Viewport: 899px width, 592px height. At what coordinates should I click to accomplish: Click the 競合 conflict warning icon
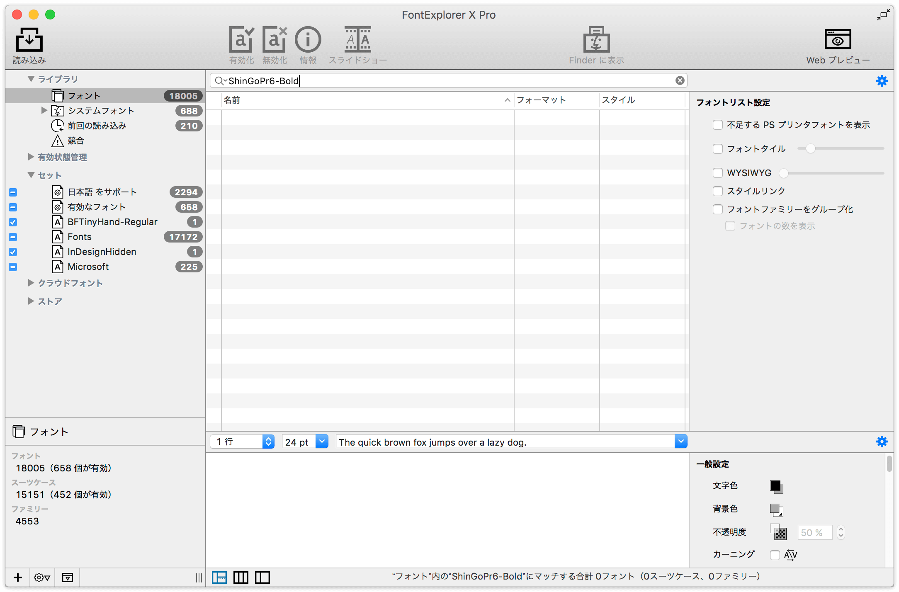58,141
